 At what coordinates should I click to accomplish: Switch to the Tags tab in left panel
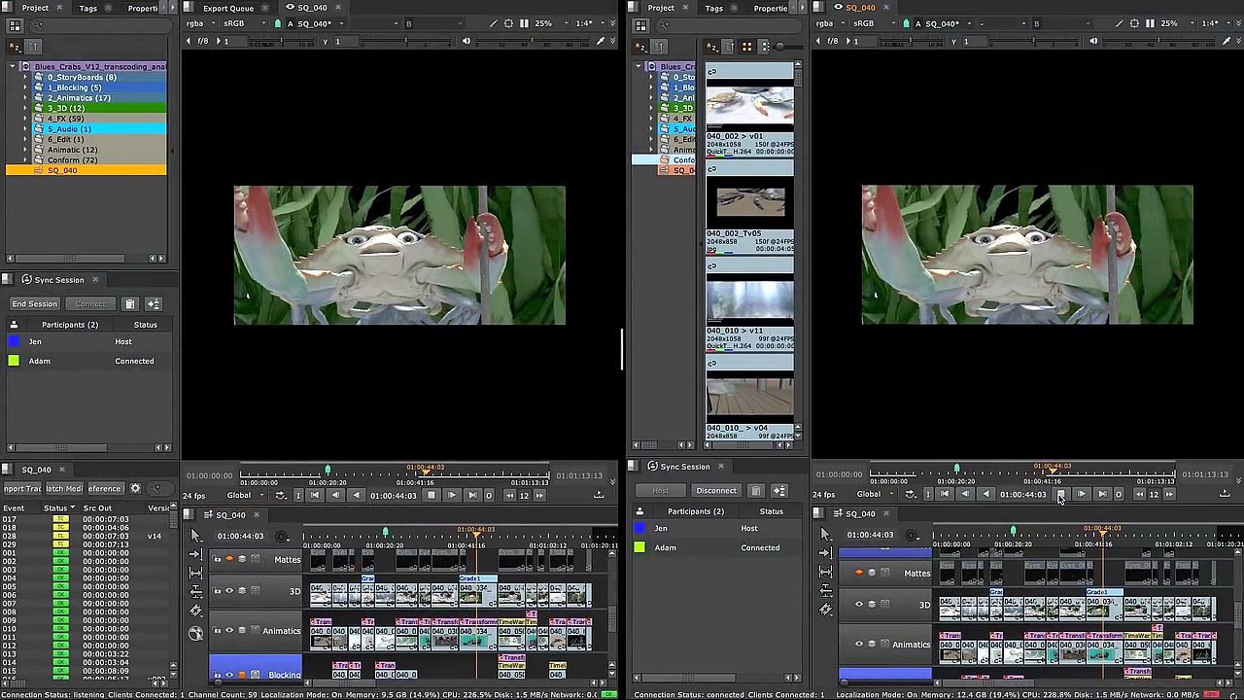click(88, 8)
